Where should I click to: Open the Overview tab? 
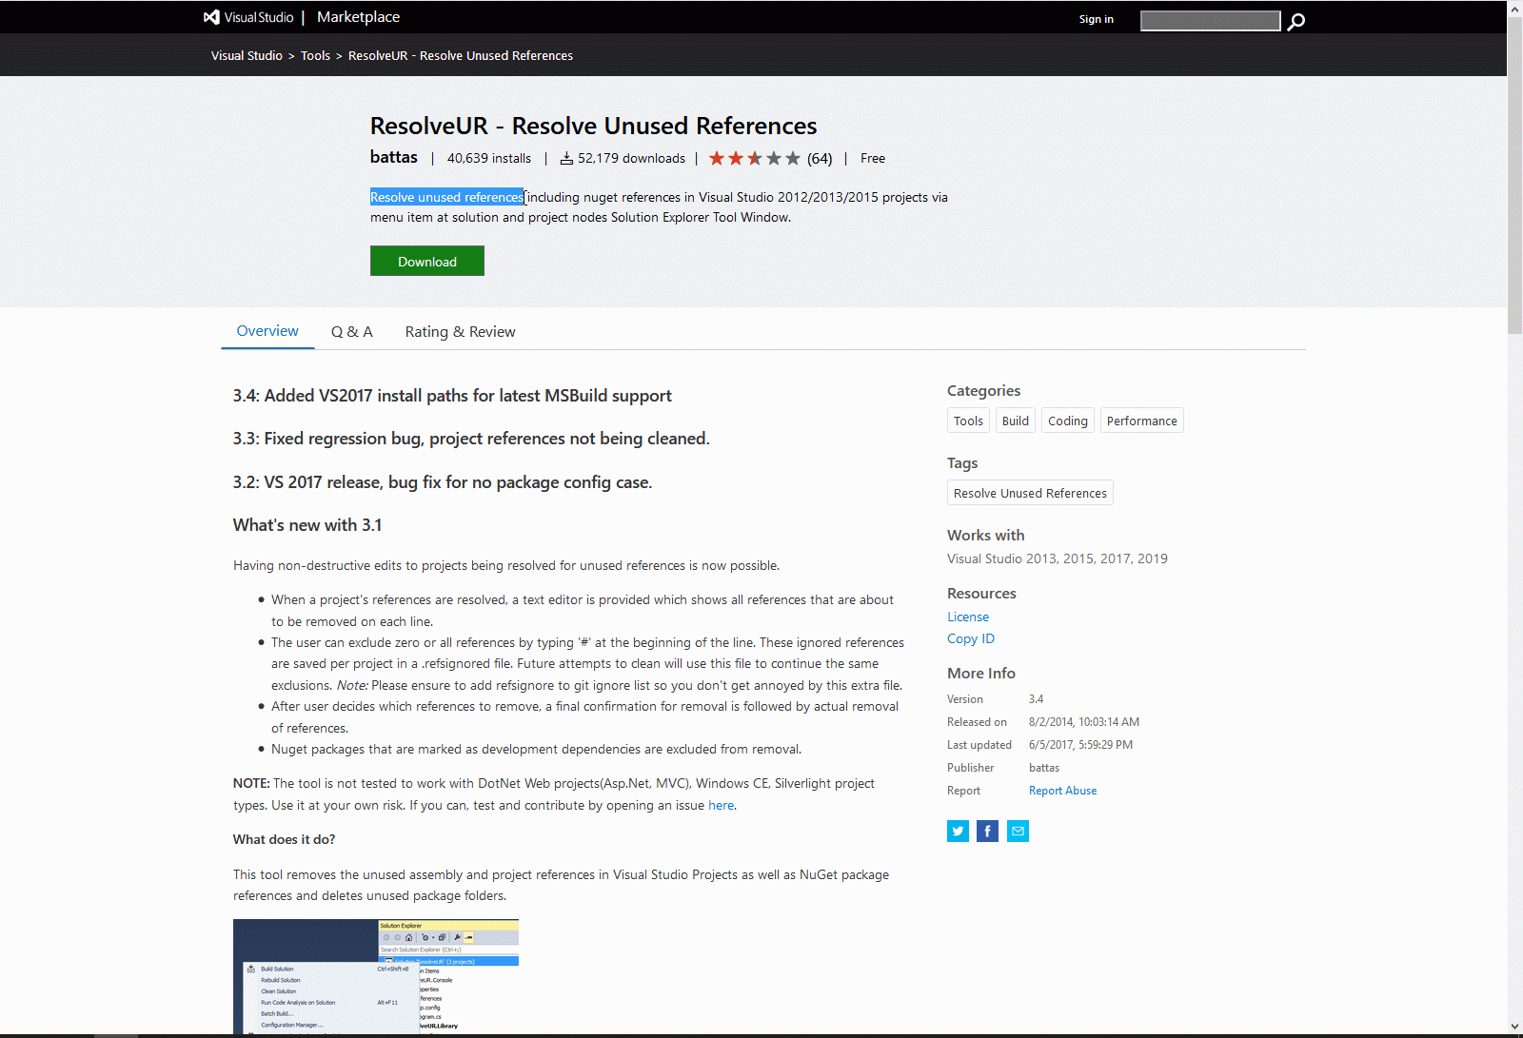267,331
